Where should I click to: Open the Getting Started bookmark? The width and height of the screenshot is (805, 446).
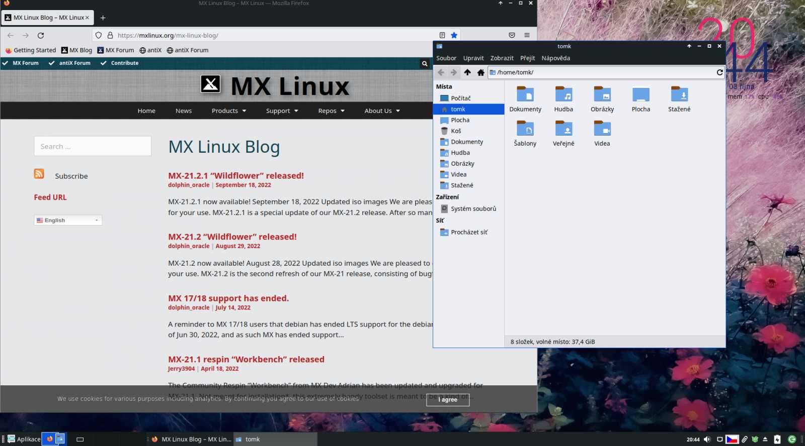coord(31,50)
